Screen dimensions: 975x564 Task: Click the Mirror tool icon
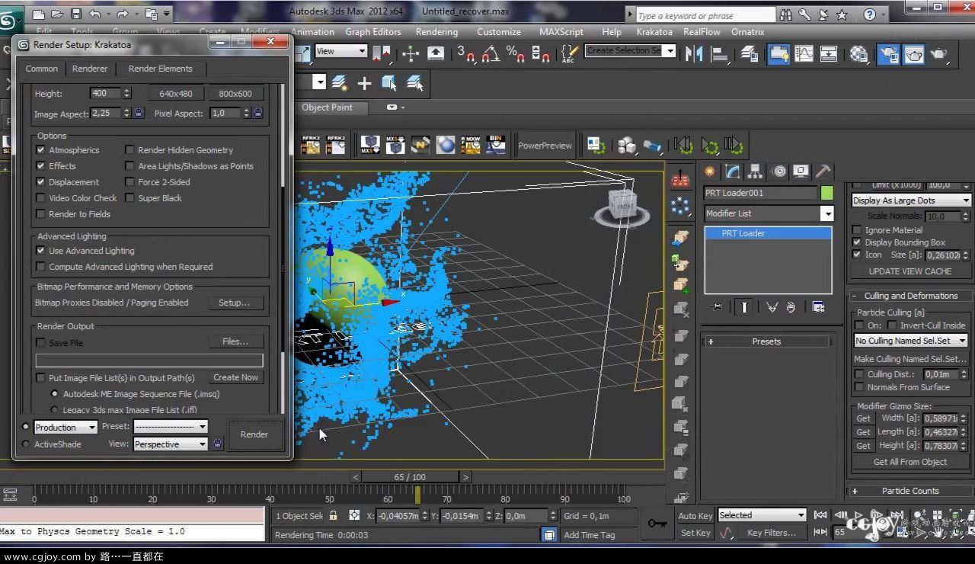point(694,53)
